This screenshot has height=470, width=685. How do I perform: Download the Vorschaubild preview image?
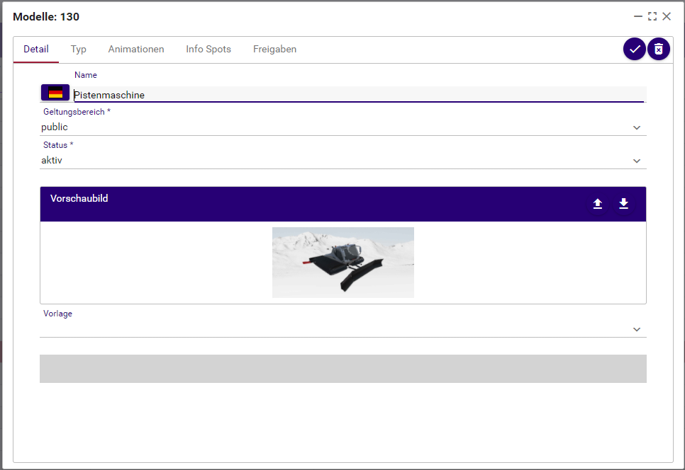click(x=623, y=204)
